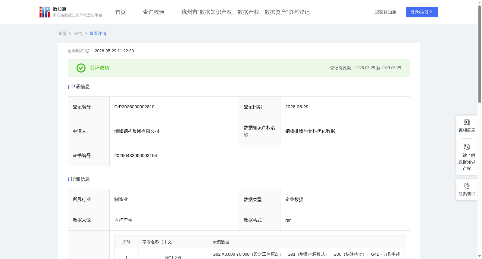Click the green 登记成功 checkmark icon
Screen dimensions: 482x259
pyautogui.click(x=81, y=68)
